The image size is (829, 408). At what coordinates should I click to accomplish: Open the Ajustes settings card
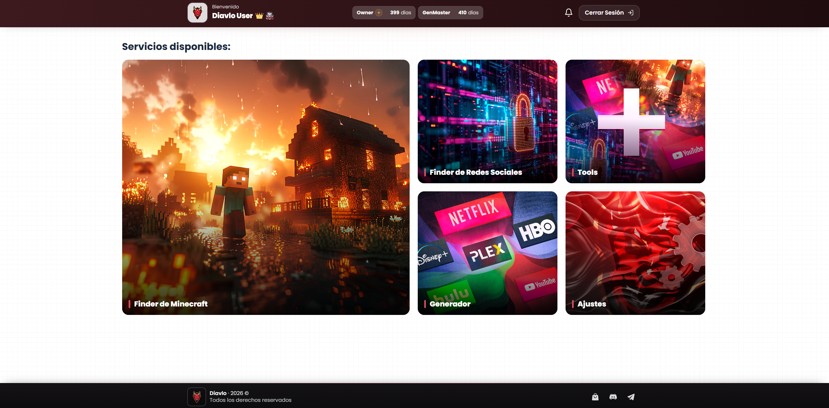pos(635,253)
